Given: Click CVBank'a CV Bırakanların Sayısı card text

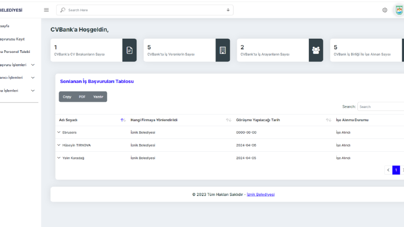Looking at the screenshot, I should pos(79,54).
